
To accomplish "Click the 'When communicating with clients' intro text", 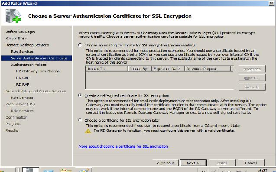I will point(167,35).
